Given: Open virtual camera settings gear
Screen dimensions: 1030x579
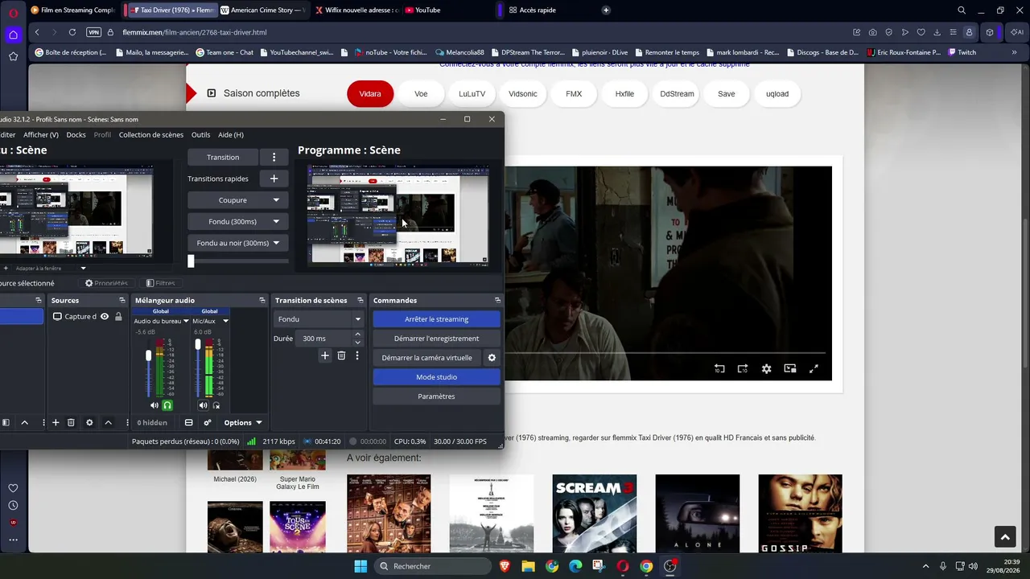Looking at the screenshot, I should 492,358.
